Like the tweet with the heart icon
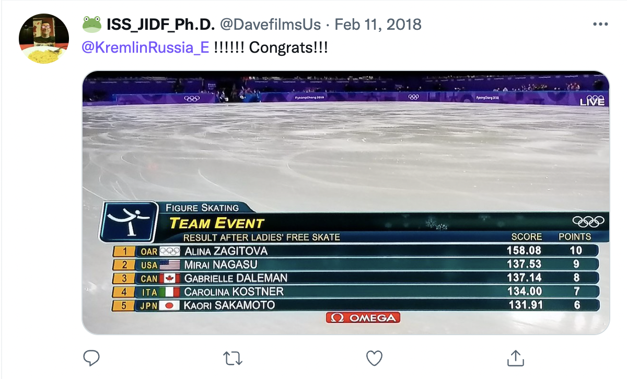Viewport: 627px width, 379px height. (374, 358)
